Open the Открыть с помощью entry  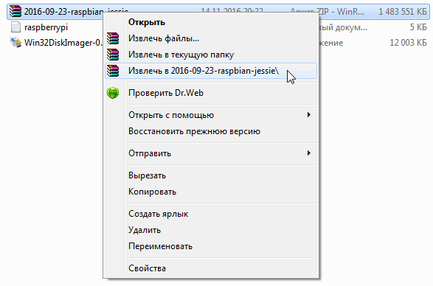click(211, 115)
